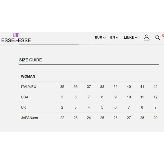Viewport: 164px width, 164px height.
Task: Open the user account icon
Action: click(146, 38)
